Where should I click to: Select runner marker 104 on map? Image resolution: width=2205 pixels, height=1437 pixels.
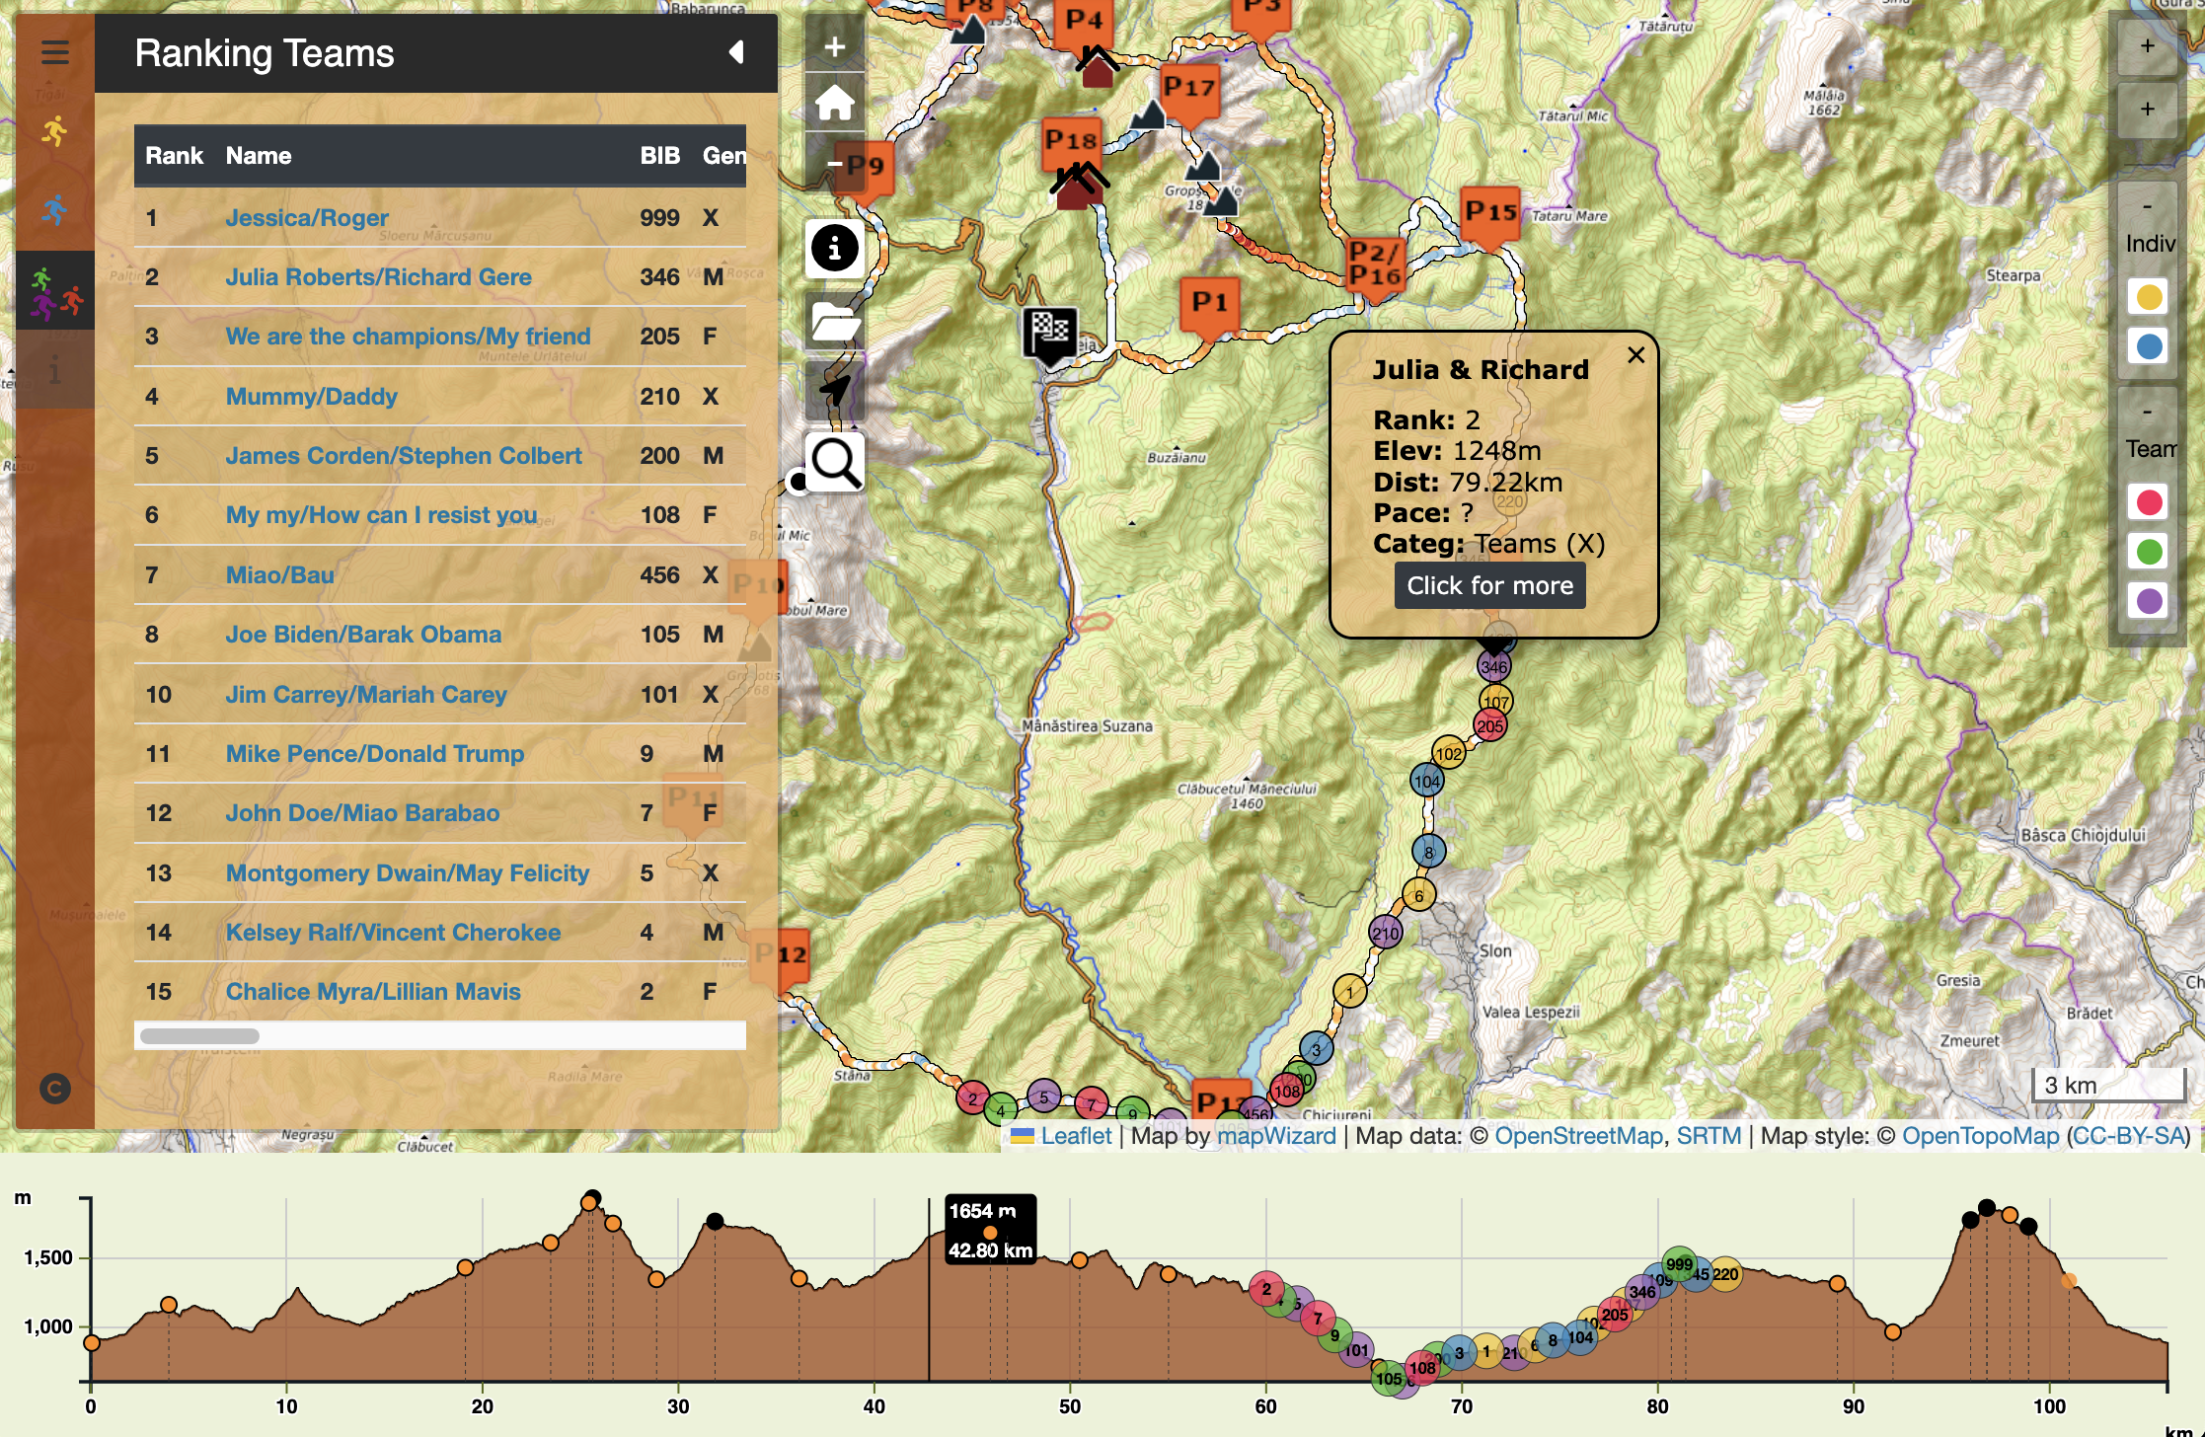coord(1427,782)
